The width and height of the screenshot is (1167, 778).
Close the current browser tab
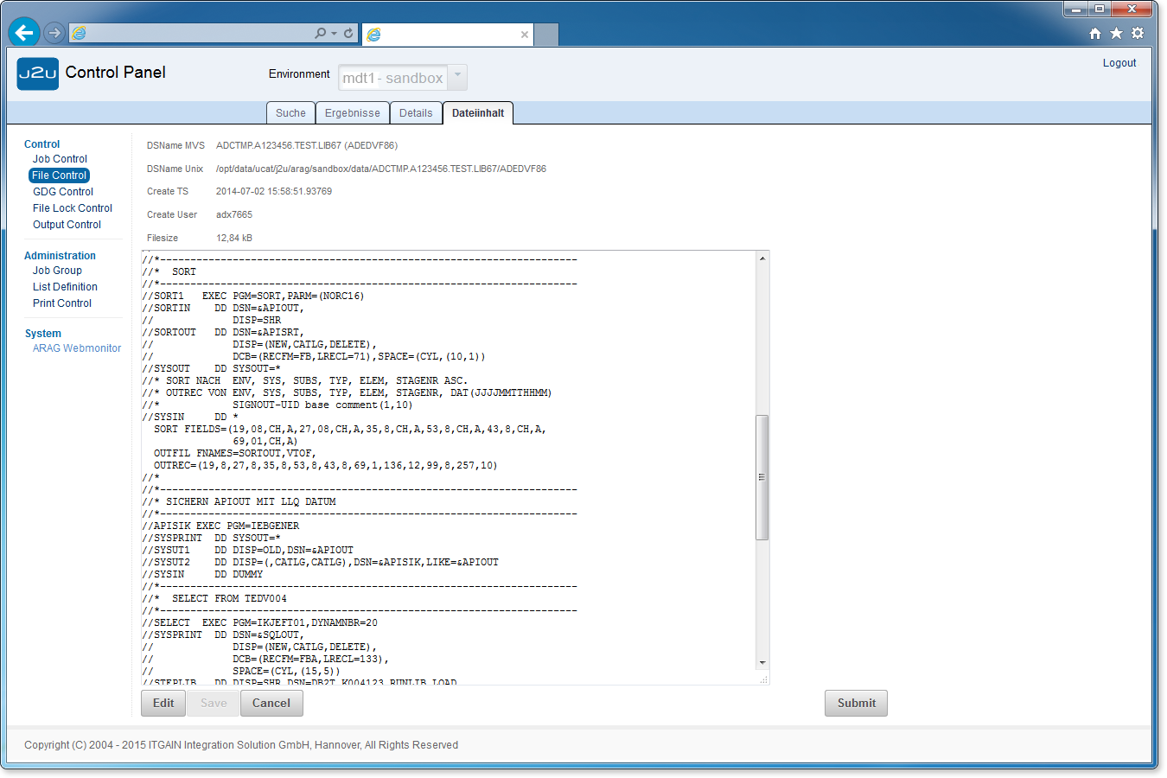(x=524, y=35)
